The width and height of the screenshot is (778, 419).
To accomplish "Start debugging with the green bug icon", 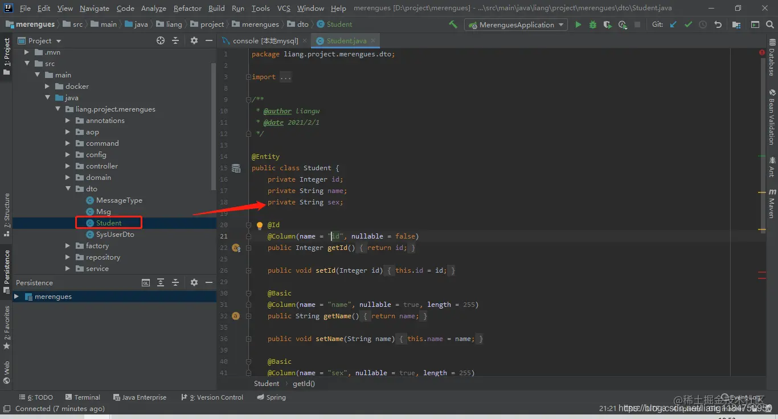I will click(x=593, y=24).
